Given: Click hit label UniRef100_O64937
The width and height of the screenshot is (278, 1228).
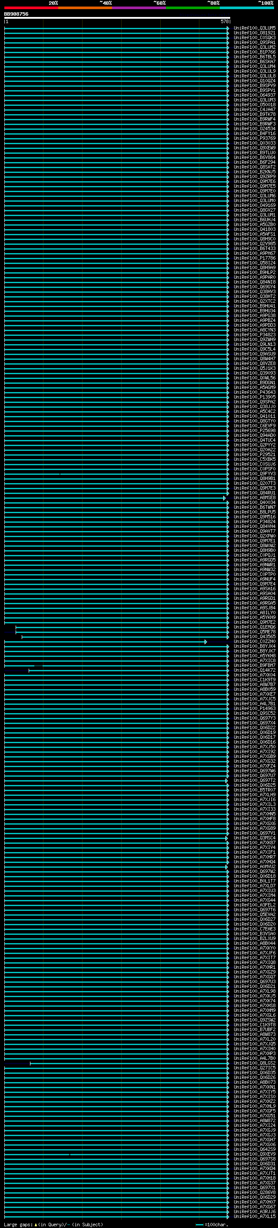Looking at the screenshot, I should (254, 95).
